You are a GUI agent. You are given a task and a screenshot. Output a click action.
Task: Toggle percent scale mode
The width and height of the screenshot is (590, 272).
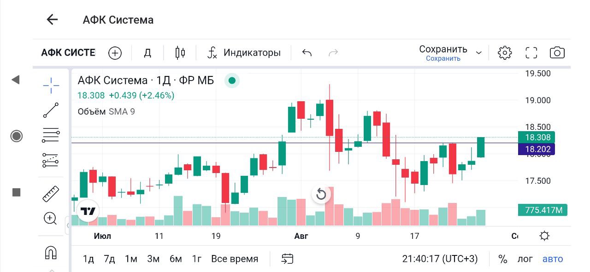[503, 259]
